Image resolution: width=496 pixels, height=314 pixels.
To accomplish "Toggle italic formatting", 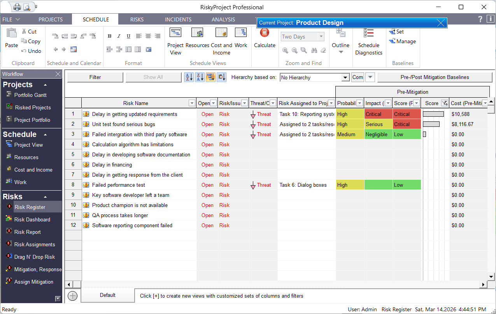I will (119, 36).
